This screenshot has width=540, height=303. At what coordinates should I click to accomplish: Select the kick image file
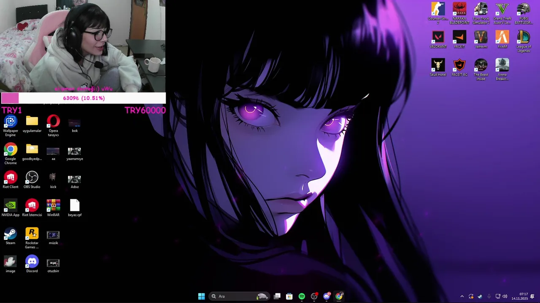(53, 180)
